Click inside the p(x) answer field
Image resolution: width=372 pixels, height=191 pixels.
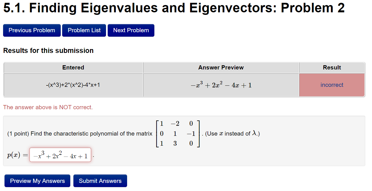click(x=60, y=154)
